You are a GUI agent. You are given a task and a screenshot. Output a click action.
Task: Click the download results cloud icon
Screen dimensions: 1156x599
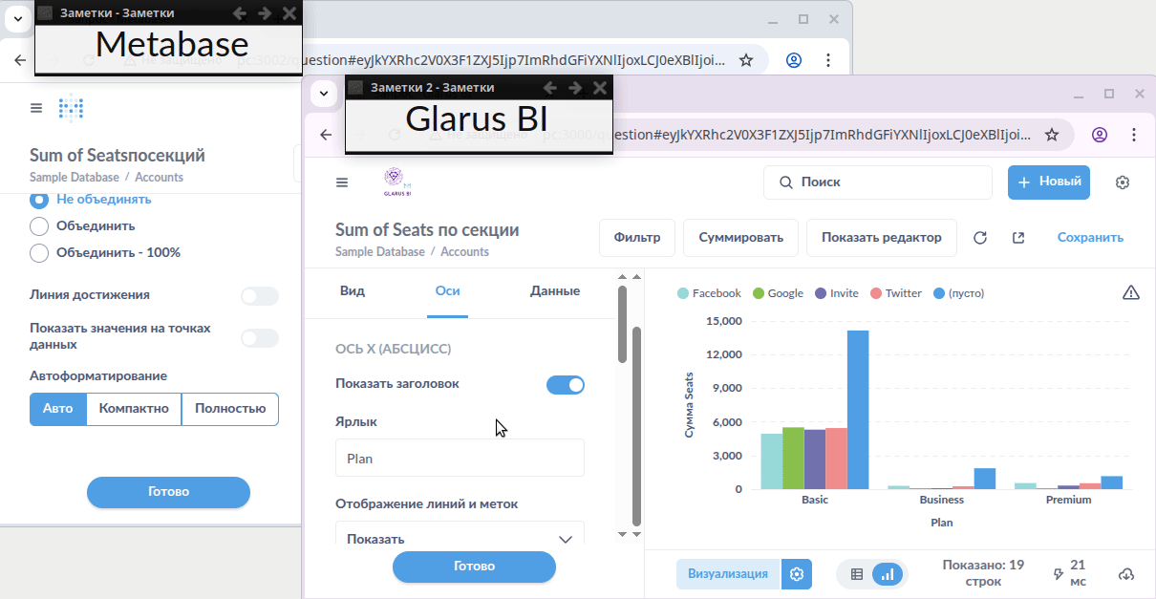1126,574
